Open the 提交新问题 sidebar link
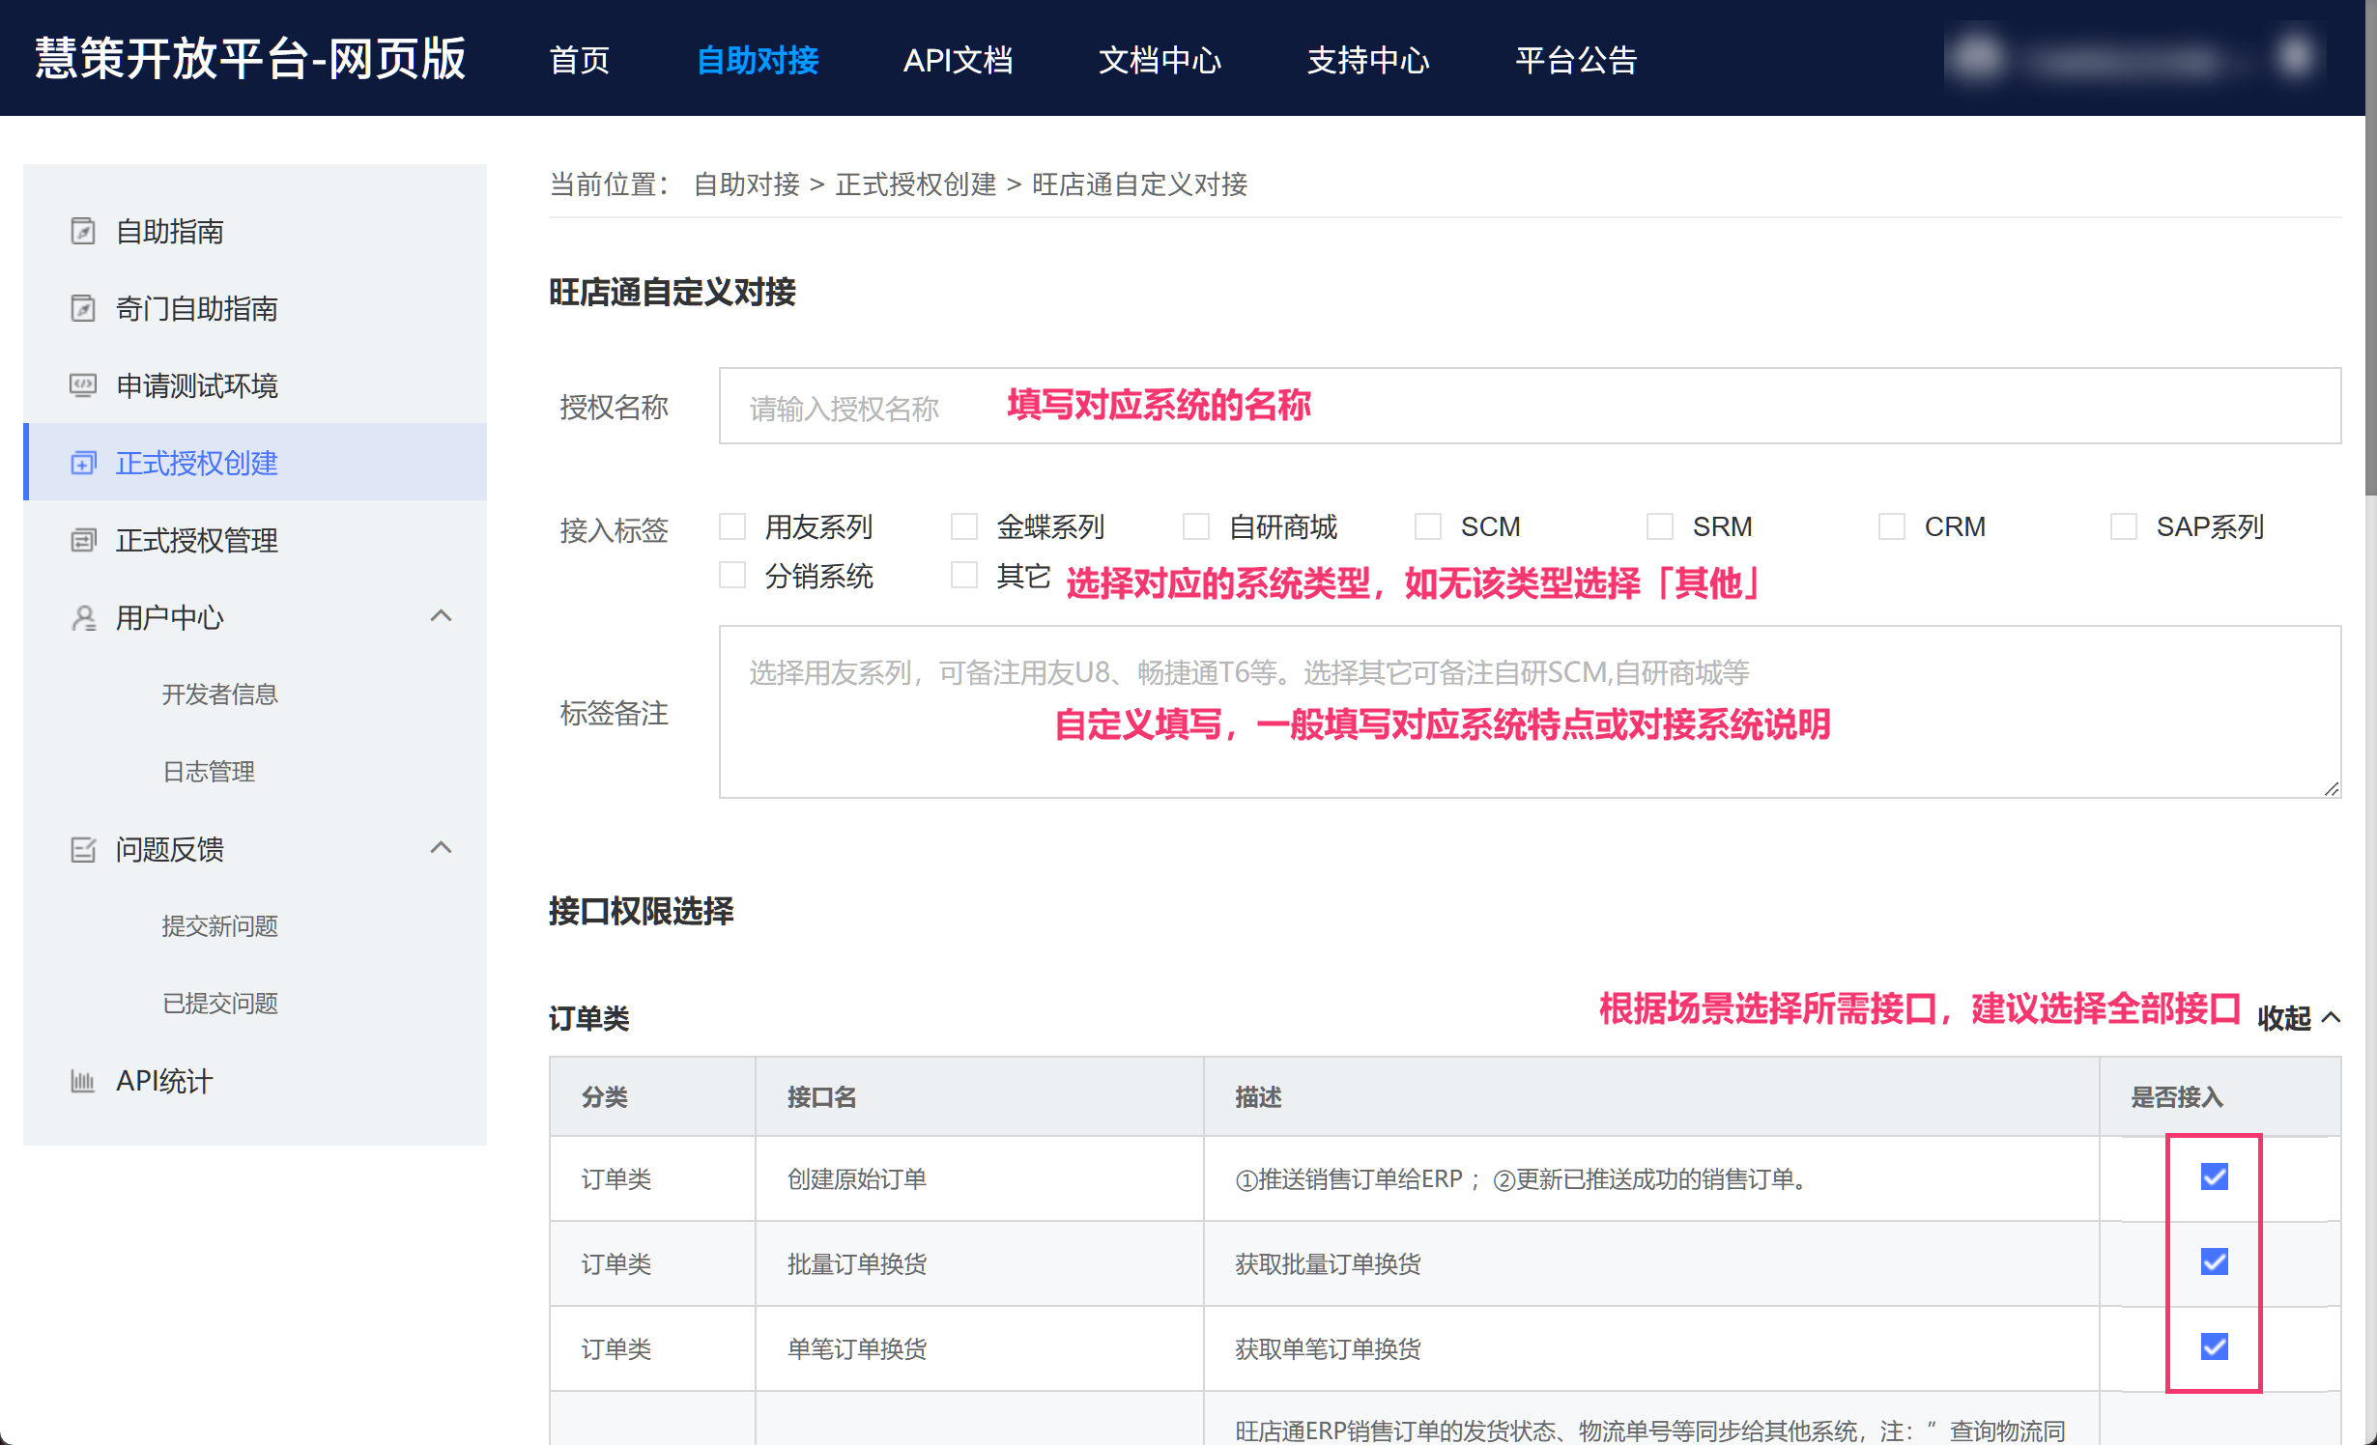 click(220, 926)
